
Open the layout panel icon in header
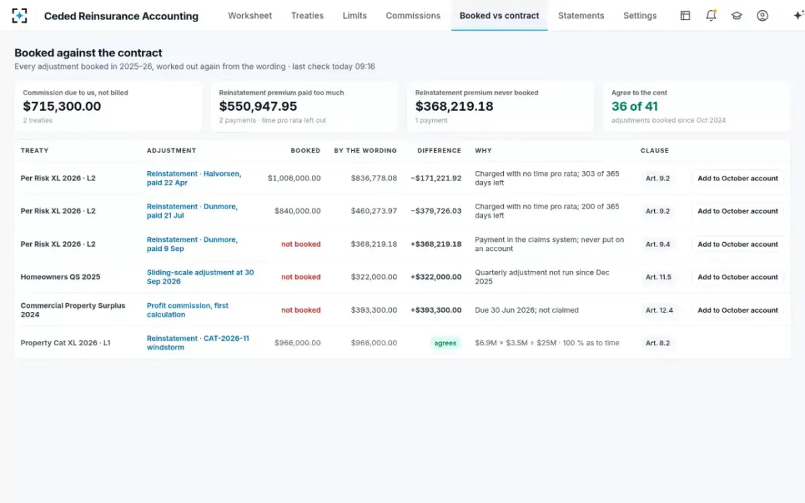[685, 15]
